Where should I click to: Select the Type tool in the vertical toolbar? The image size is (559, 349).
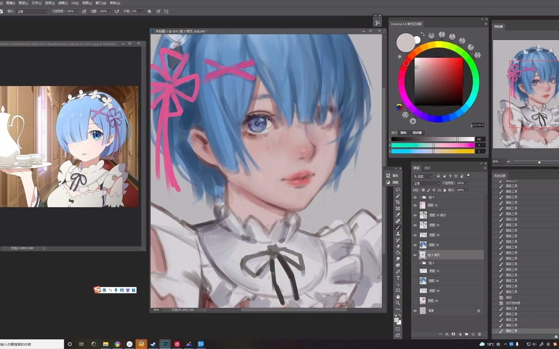tap(398, 278)
